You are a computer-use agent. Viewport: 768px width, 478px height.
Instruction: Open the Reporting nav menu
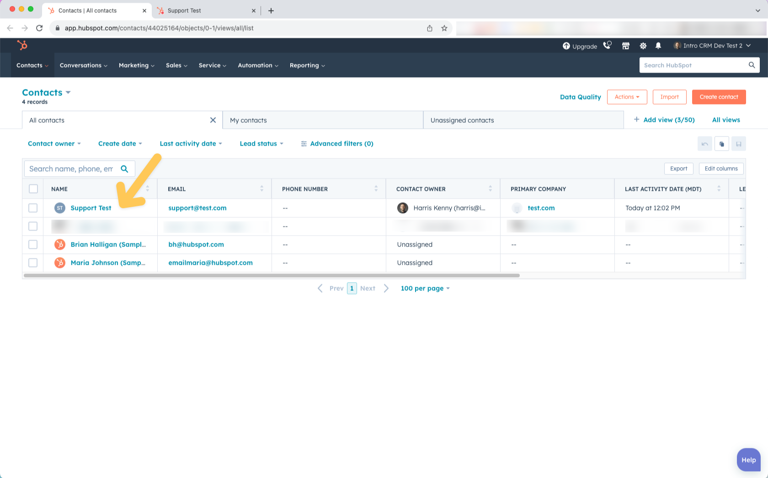coord(307,65)
